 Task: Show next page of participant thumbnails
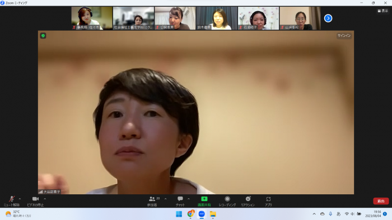328,18
